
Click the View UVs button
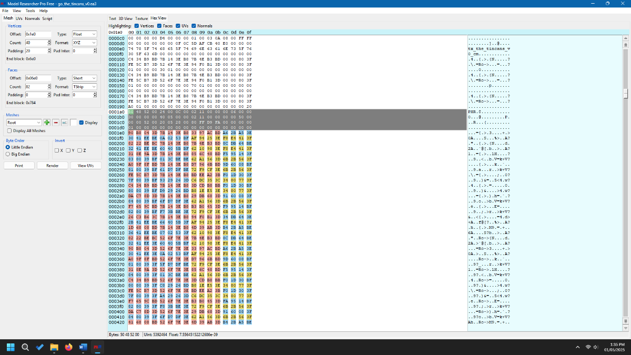[86, 165]
